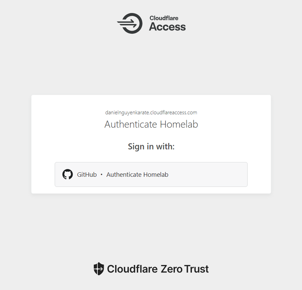This screenshot has height=290, width=302.
Task: Click the GitHub octocat icon
Action: click(68, 175)
